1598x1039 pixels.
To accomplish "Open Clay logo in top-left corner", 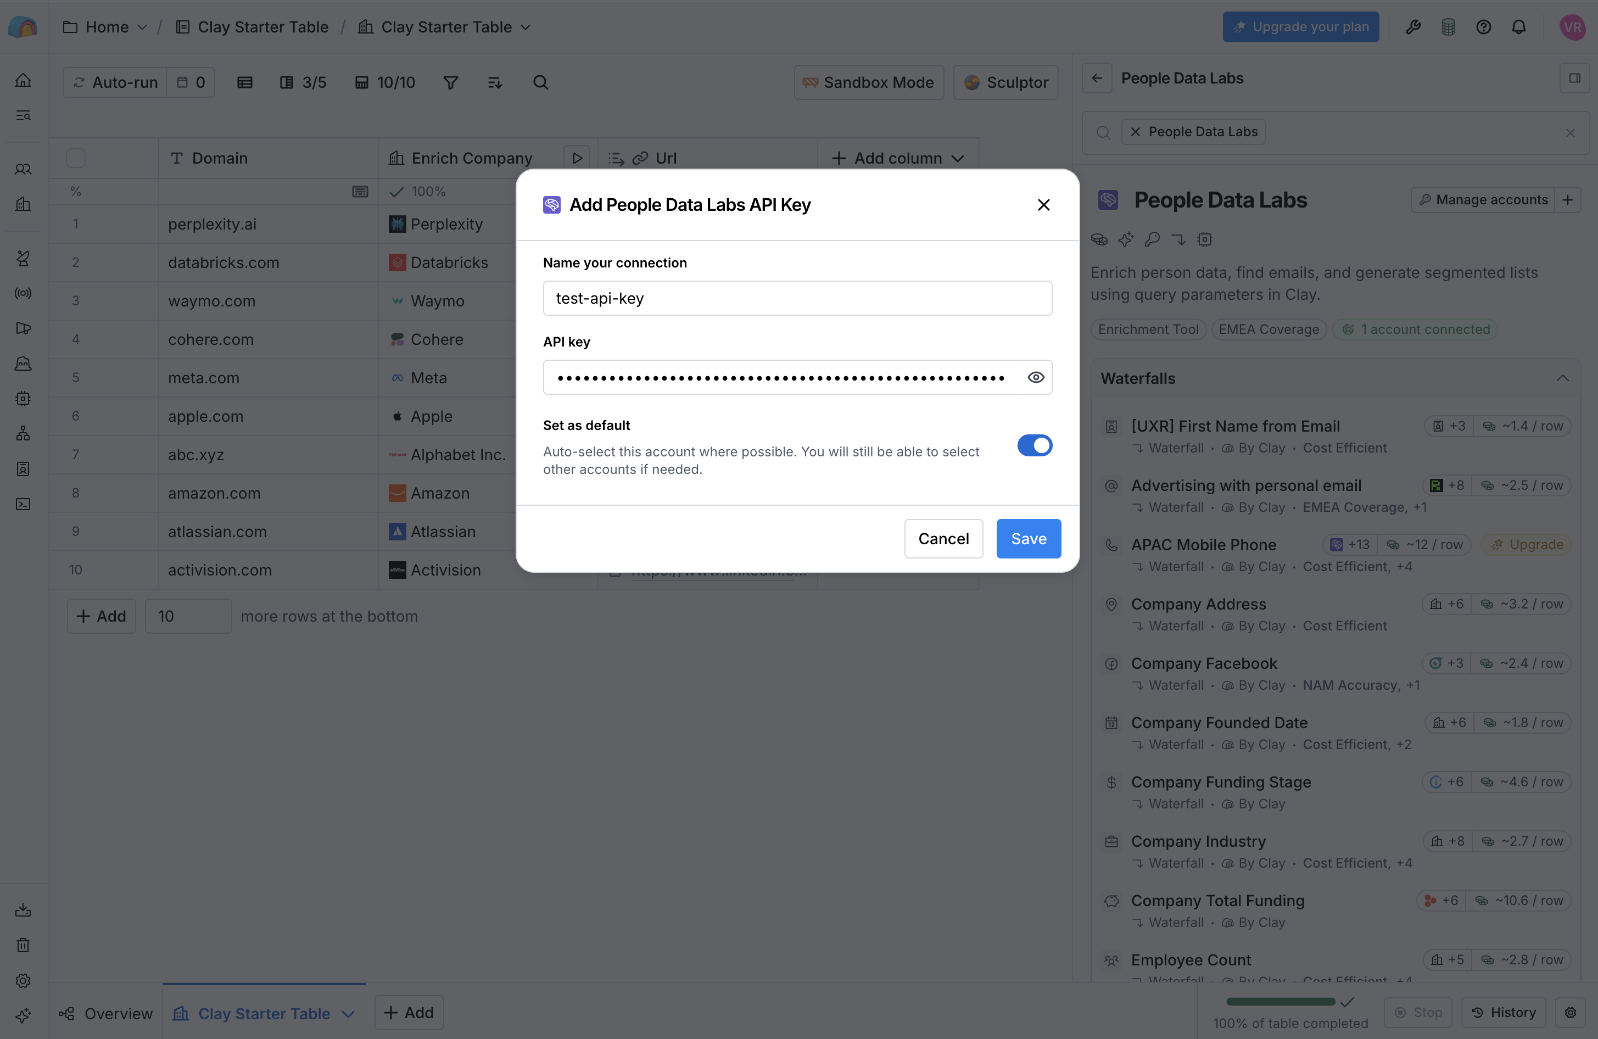I will [x=23, y=27].
